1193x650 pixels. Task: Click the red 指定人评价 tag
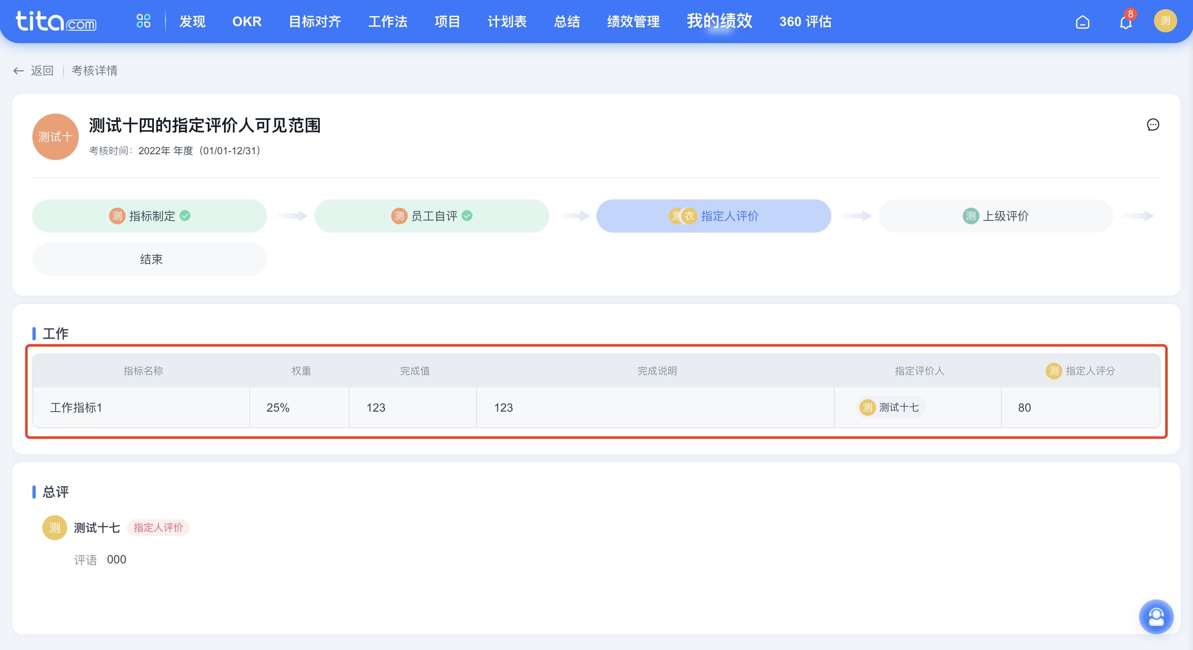coord(158,528)
